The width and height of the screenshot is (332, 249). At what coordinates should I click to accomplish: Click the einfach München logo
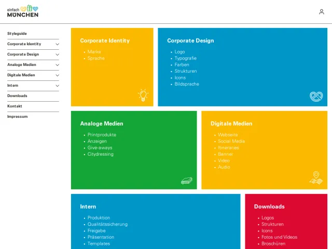point(23,11)
